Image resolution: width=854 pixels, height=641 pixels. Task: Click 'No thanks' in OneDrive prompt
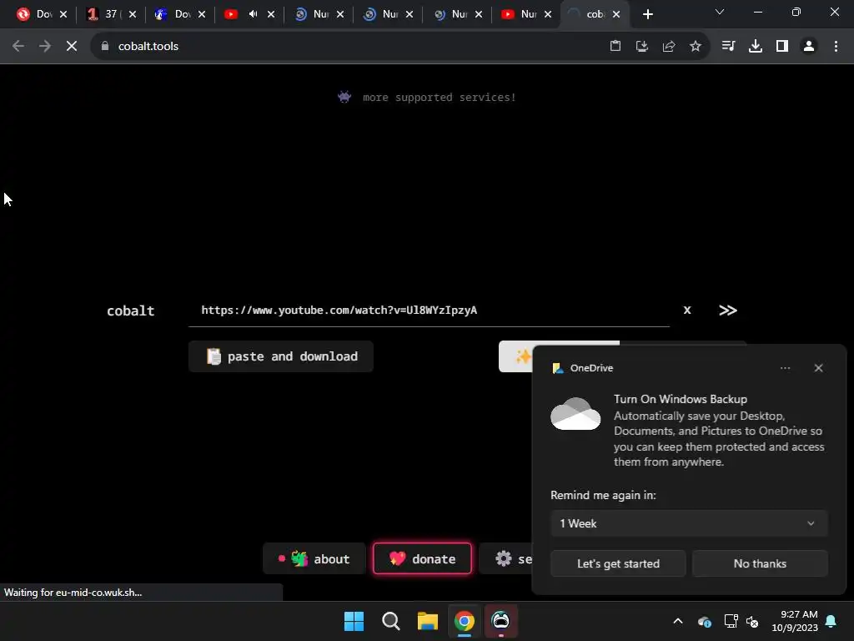[760, 563]
